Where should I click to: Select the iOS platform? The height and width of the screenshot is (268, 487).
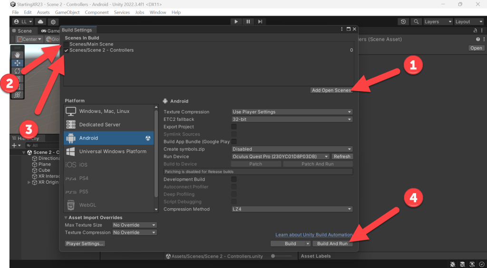109,165
